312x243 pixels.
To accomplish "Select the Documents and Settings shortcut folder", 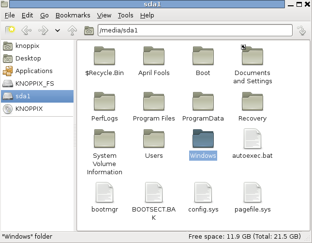I will point(253,56).
